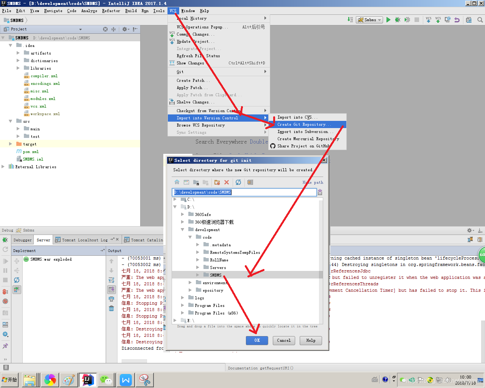
Task: Click the Make Project binary arrow icon
Action: point(350,20)
